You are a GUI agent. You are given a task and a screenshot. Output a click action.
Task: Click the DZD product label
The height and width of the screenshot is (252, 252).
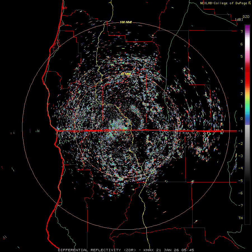coord(246,17)
